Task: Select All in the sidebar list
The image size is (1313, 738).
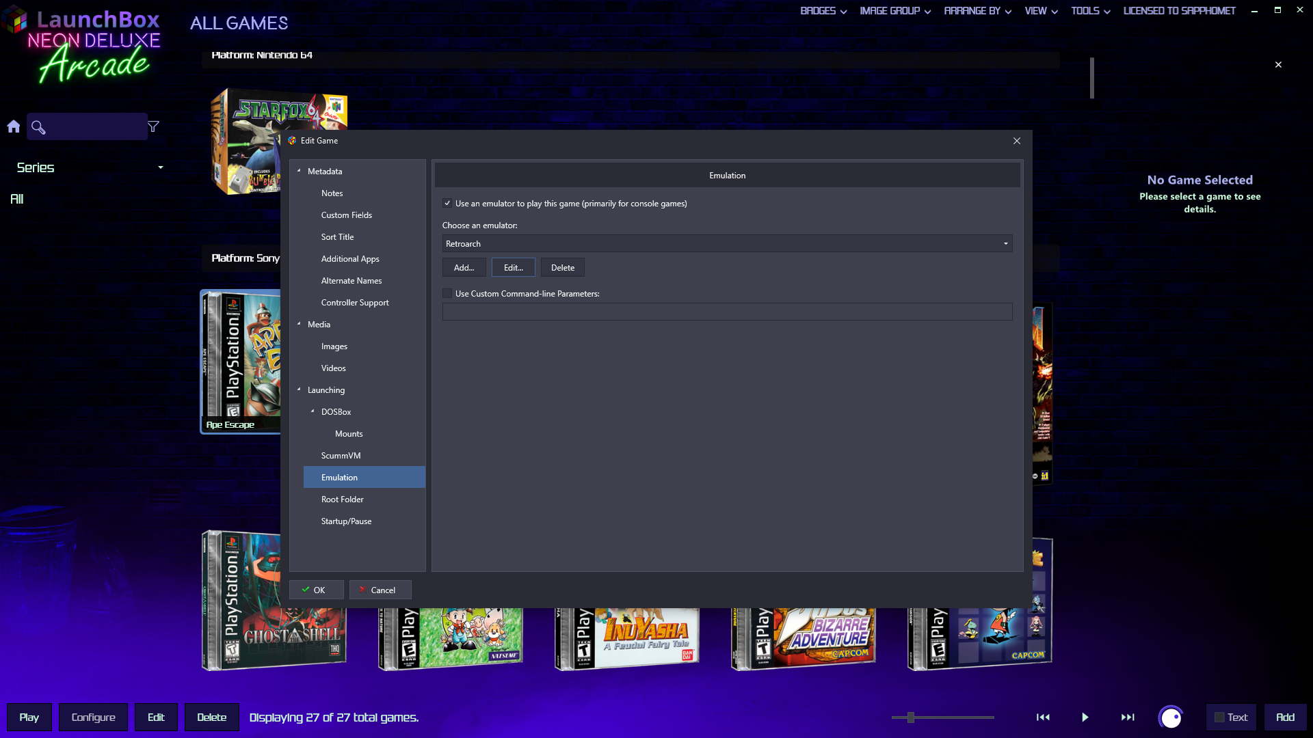Action: tap(17, 199)
